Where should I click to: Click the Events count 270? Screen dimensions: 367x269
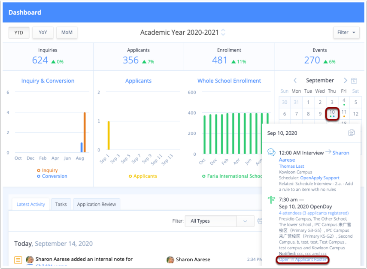coord(312,60)
